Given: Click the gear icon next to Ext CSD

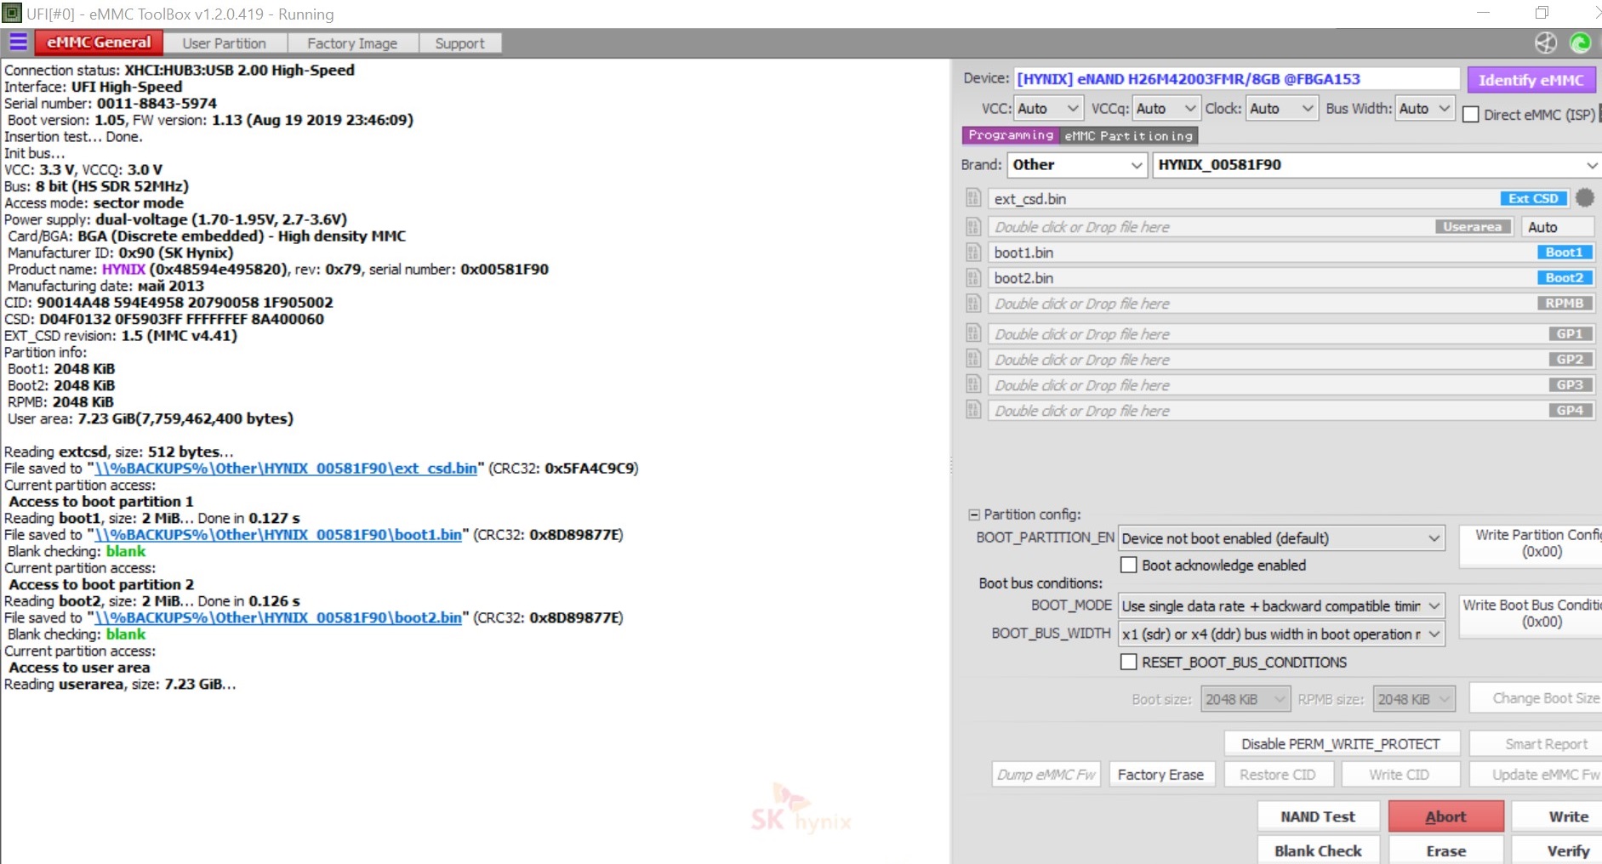Looking at the screenshot, I should coord(1584,198).
